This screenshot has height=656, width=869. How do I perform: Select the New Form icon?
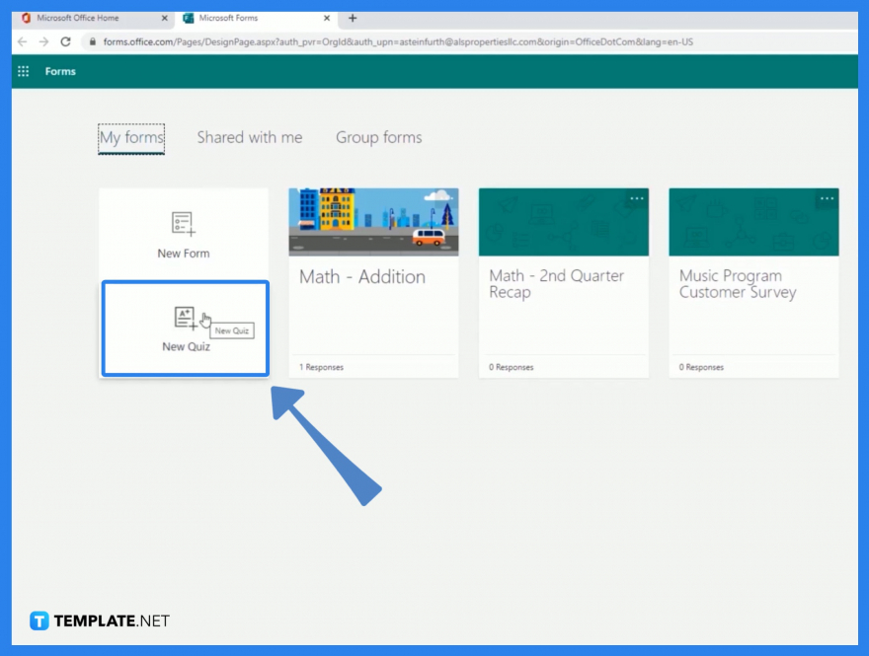pyautogui.click(x=184, y=224)
